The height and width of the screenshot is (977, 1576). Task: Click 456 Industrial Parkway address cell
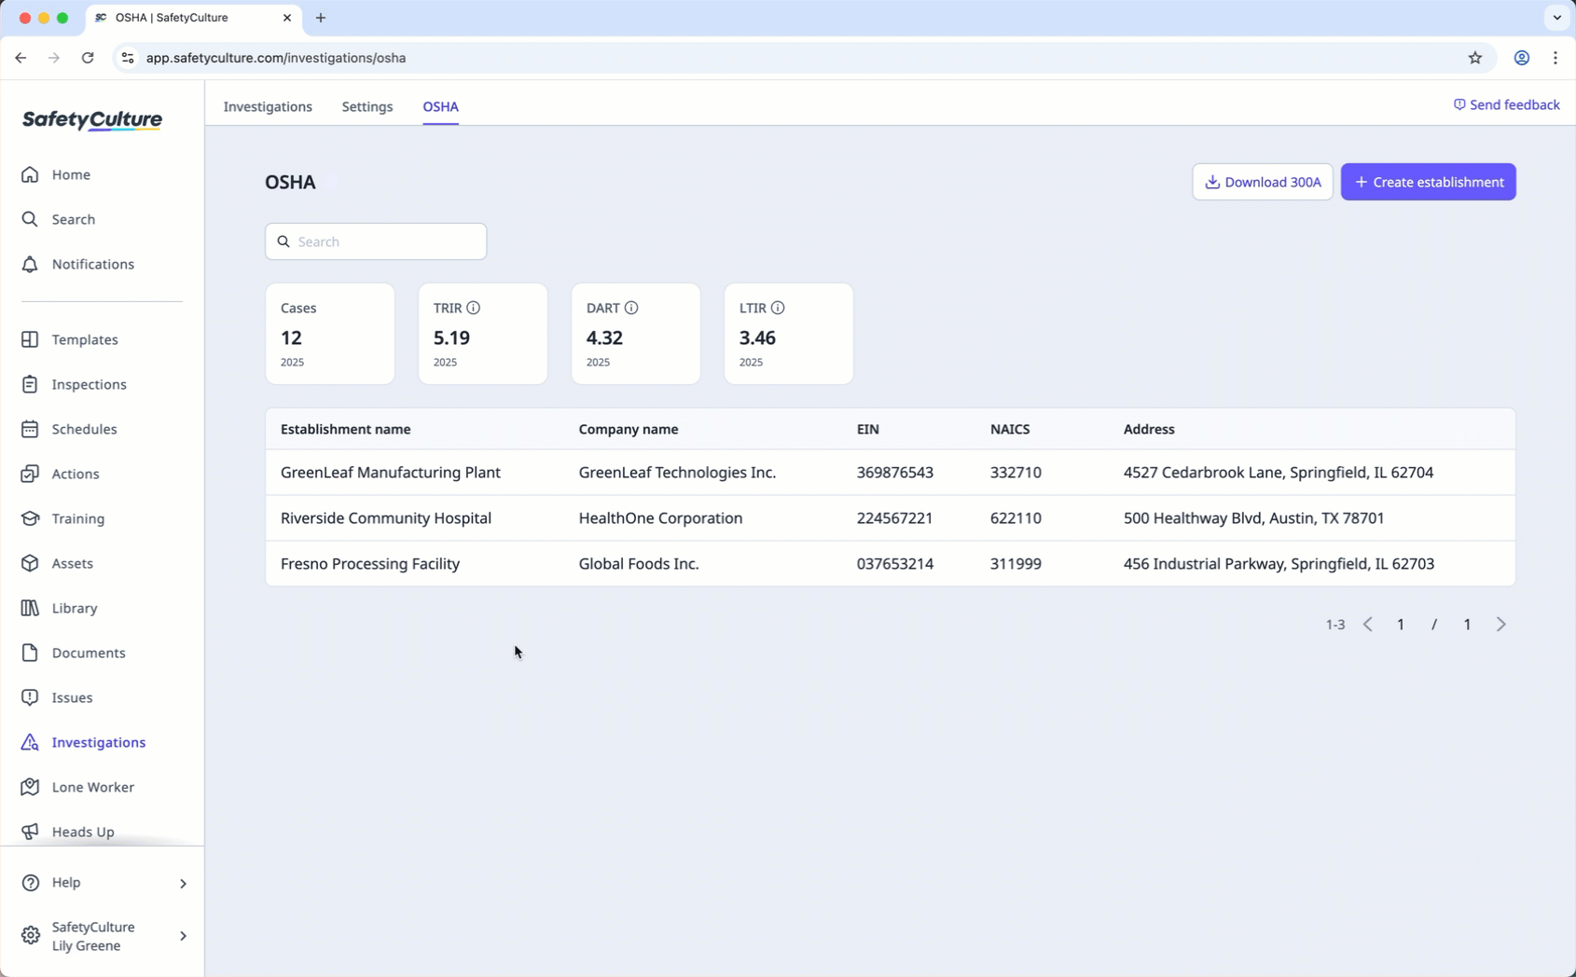(1279, 564)
